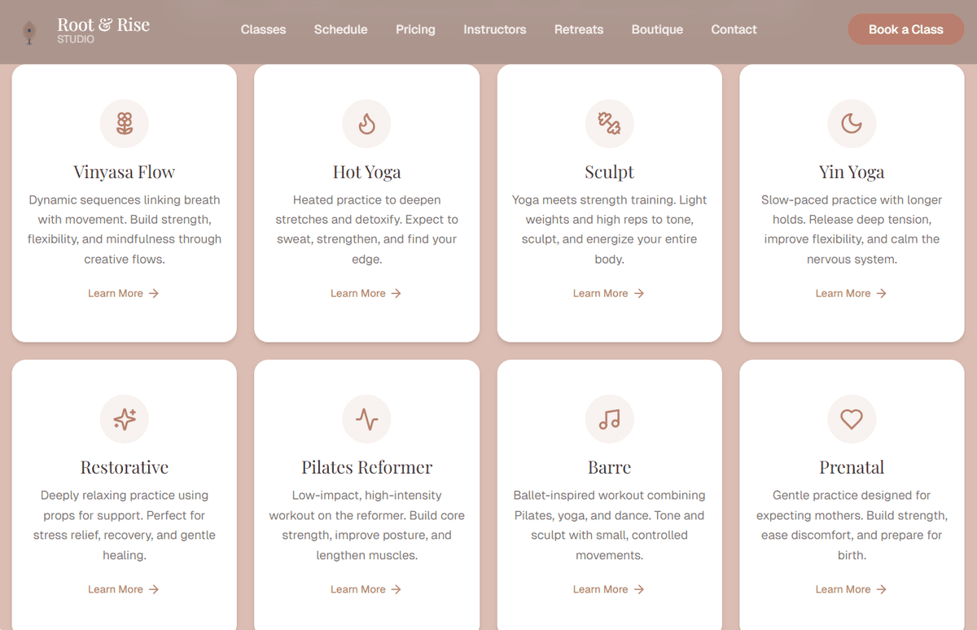977x630 pixels.
Task: Click the Yin Yoga moon icon
Action: tap(852, 124)
